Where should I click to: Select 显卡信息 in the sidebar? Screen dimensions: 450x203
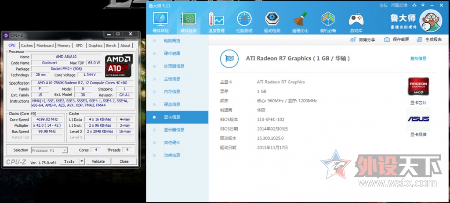pyautogui.click(x=178, y=117)
